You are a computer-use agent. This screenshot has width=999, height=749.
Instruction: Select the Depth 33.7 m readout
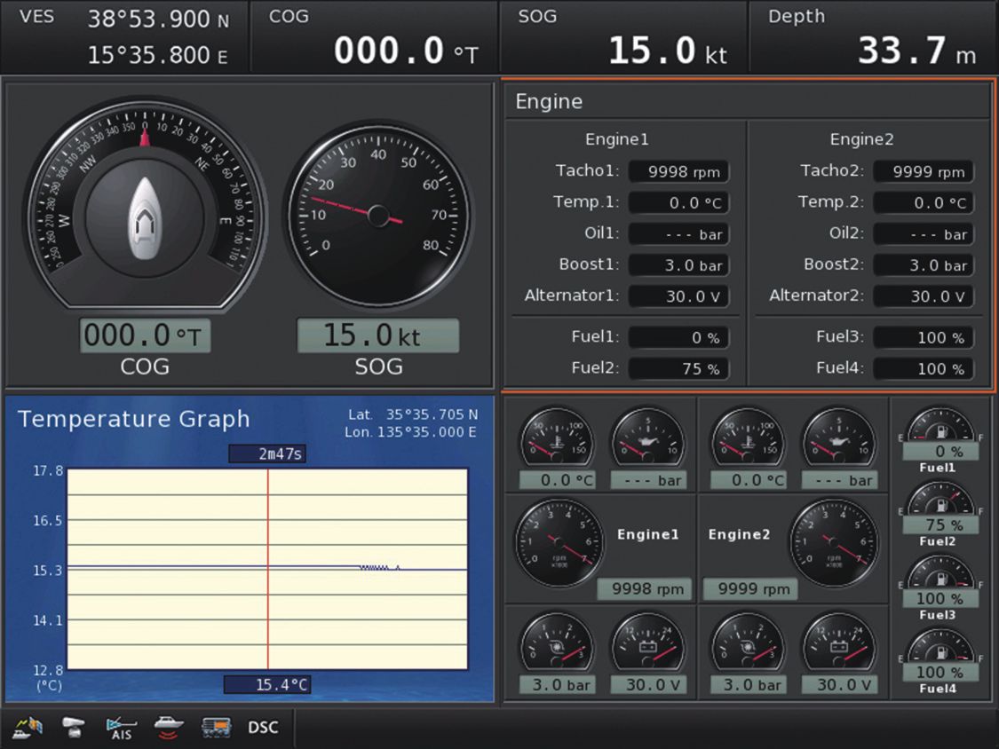click(x=874, y=37)
